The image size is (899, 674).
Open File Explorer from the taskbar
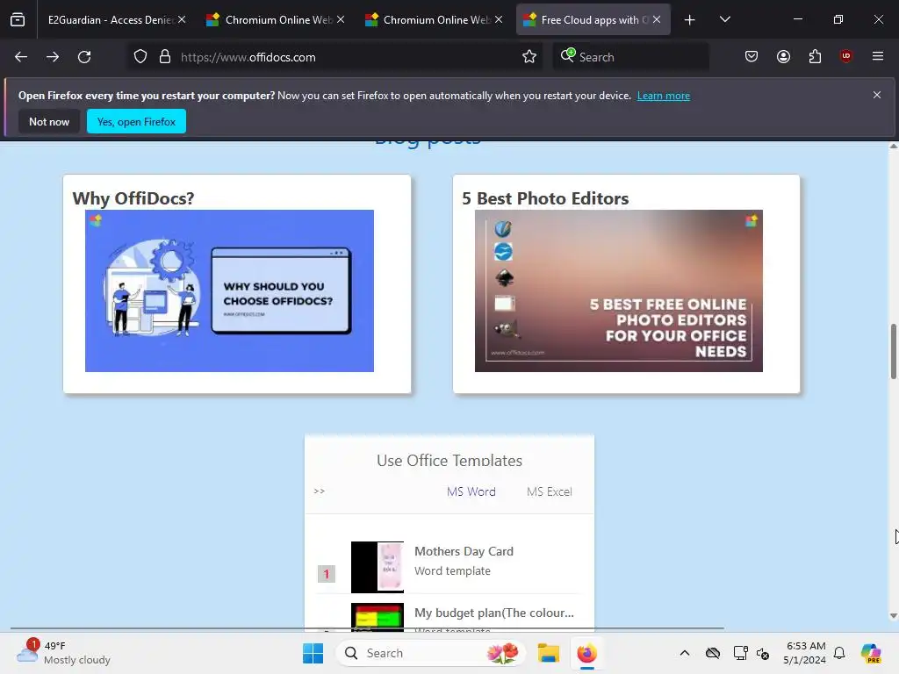point(548,653)
